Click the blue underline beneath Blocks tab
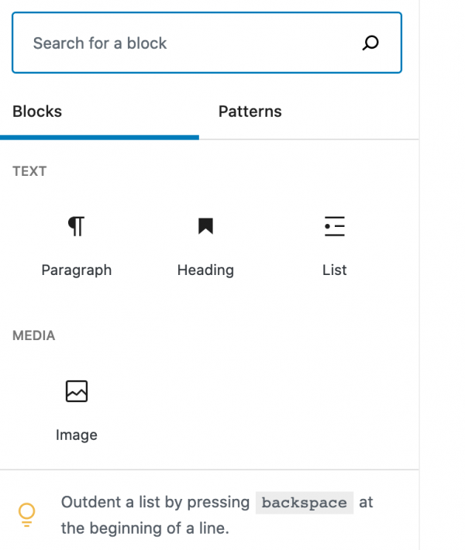Image resolution: width=465 pixels, height=550 pixels. (x=99, y=138)
